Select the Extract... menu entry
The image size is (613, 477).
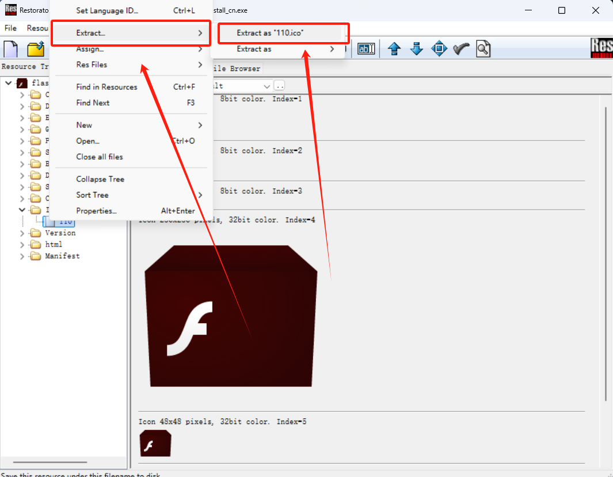coord(131,33)
